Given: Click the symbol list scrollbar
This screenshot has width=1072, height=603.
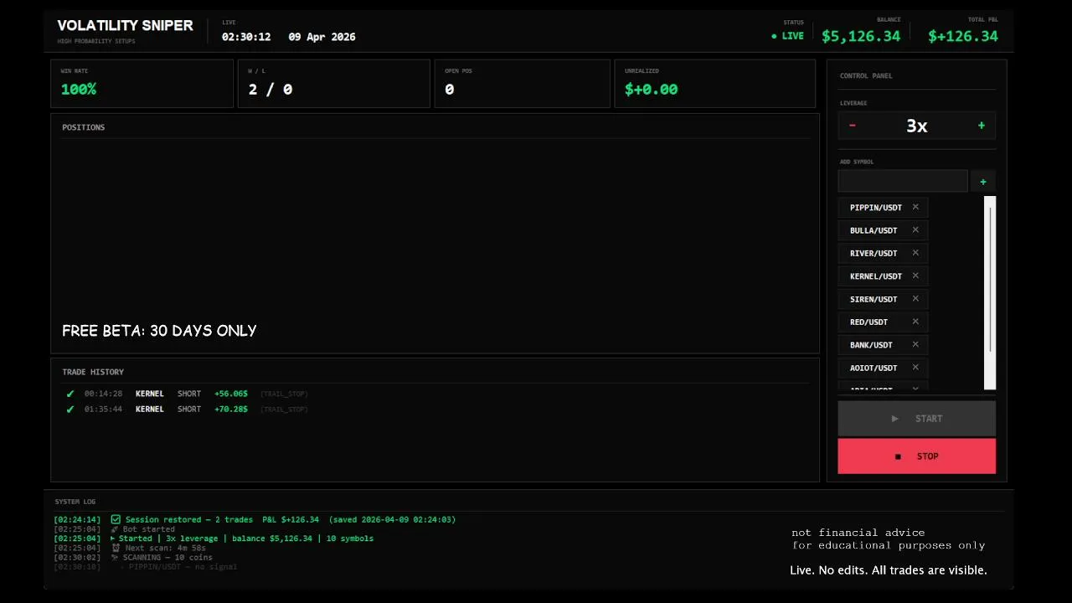Looking at the screenshot, I should (990, 293).
